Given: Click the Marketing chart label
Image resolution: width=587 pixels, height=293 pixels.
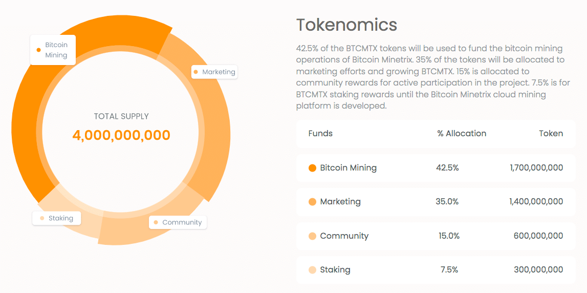Looking at the screenshot, I should (214, 72).
